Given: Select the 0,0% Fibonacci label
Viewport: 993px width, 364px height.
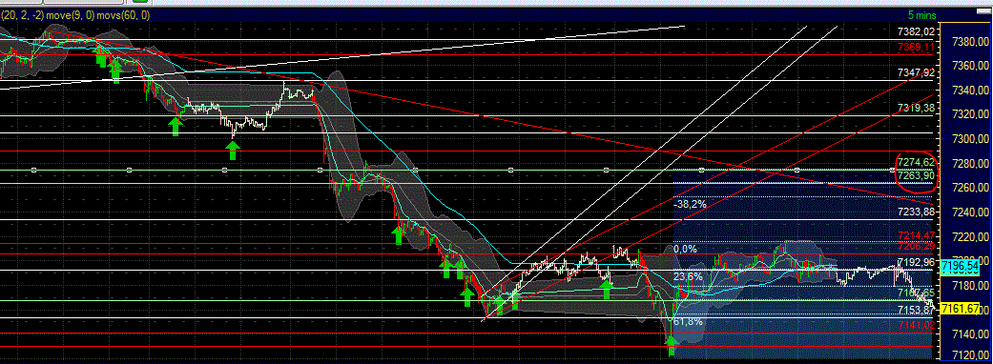Looking at the screenshot, I should coord(685,249).
